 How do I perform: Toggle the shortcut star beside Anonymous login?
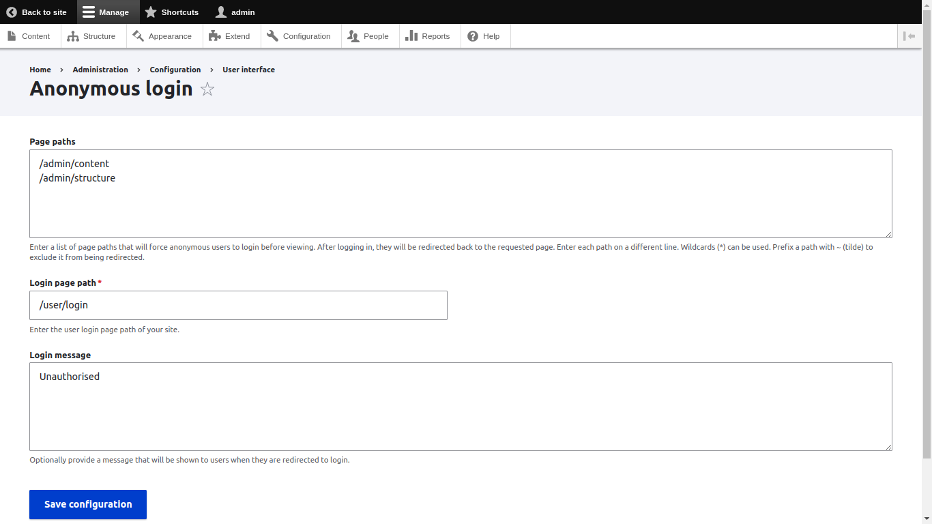click(207, 89)
